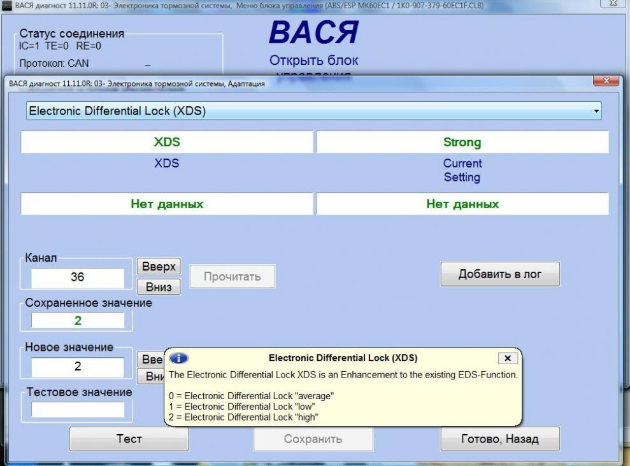Click the Новое значение input field
This screenshot has height=466, width=630.
[78, 367]
